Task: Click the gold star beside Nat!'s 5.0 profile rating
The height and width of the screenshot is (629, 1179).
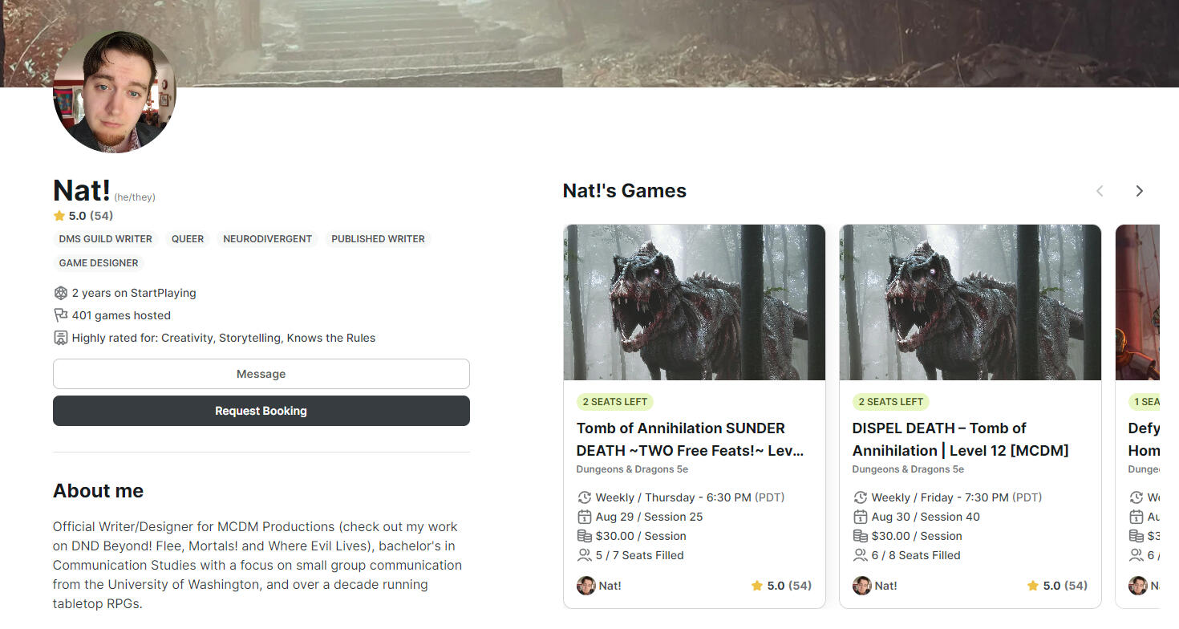Action: pos(59,216)
